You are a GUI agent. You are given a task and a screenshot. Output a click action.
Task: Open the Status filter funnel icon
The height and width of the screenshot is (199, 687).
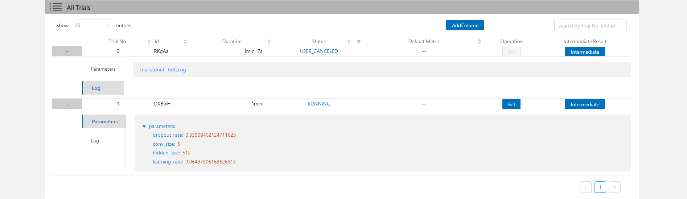(358, 42)
